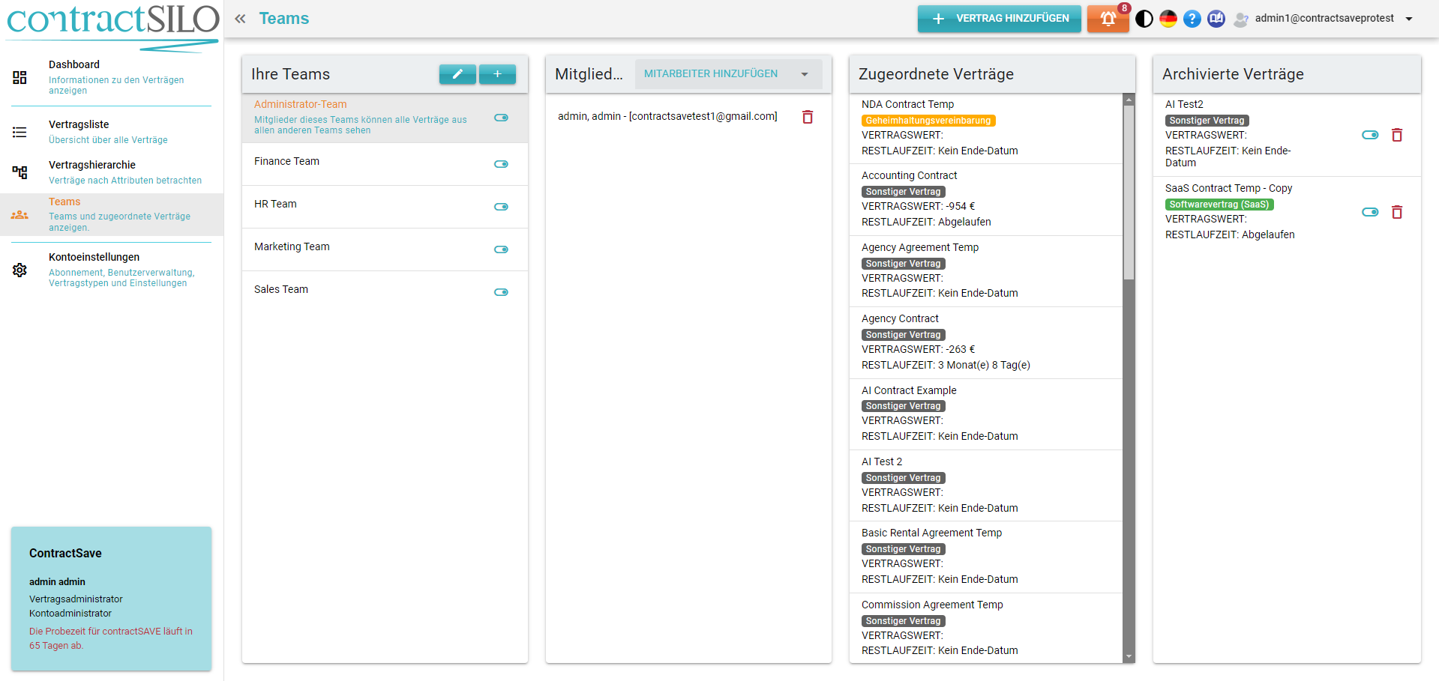Delete member admin admin with trash icon
1439x681 pixels.
808,117
